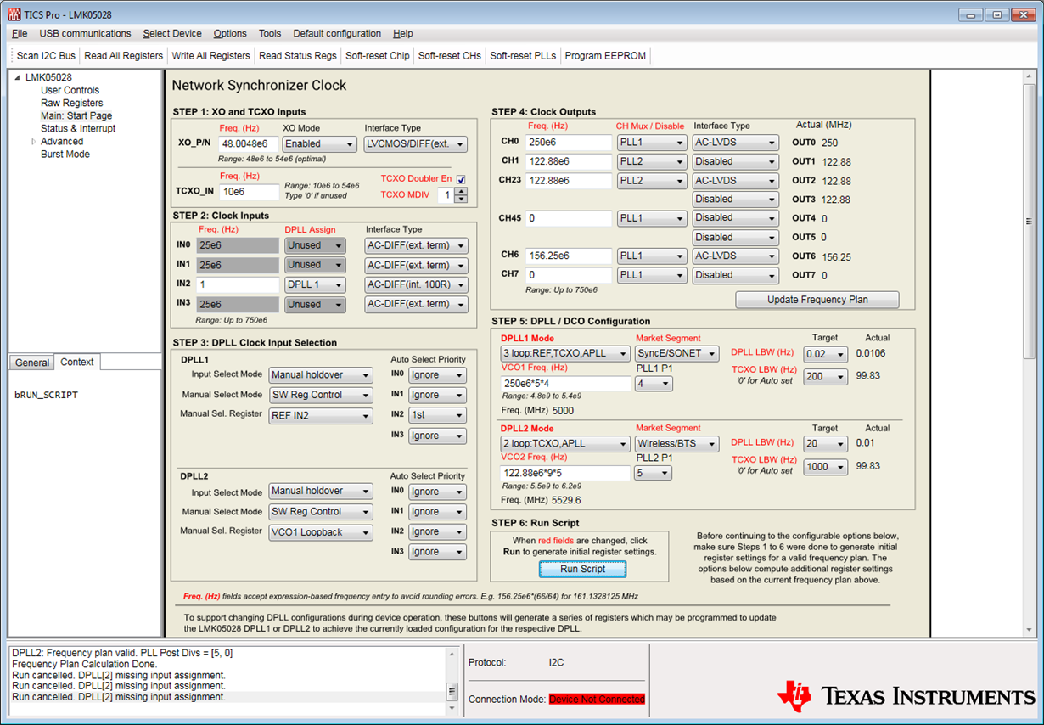Toggle the TCXO Doubler En checkbox
Screen dimensions: 1044x725
[461, 179]
